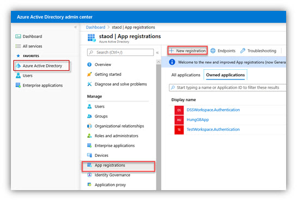Click the Roles and administrators icon
Screen dimensions: 297x201
click(89, 136)
